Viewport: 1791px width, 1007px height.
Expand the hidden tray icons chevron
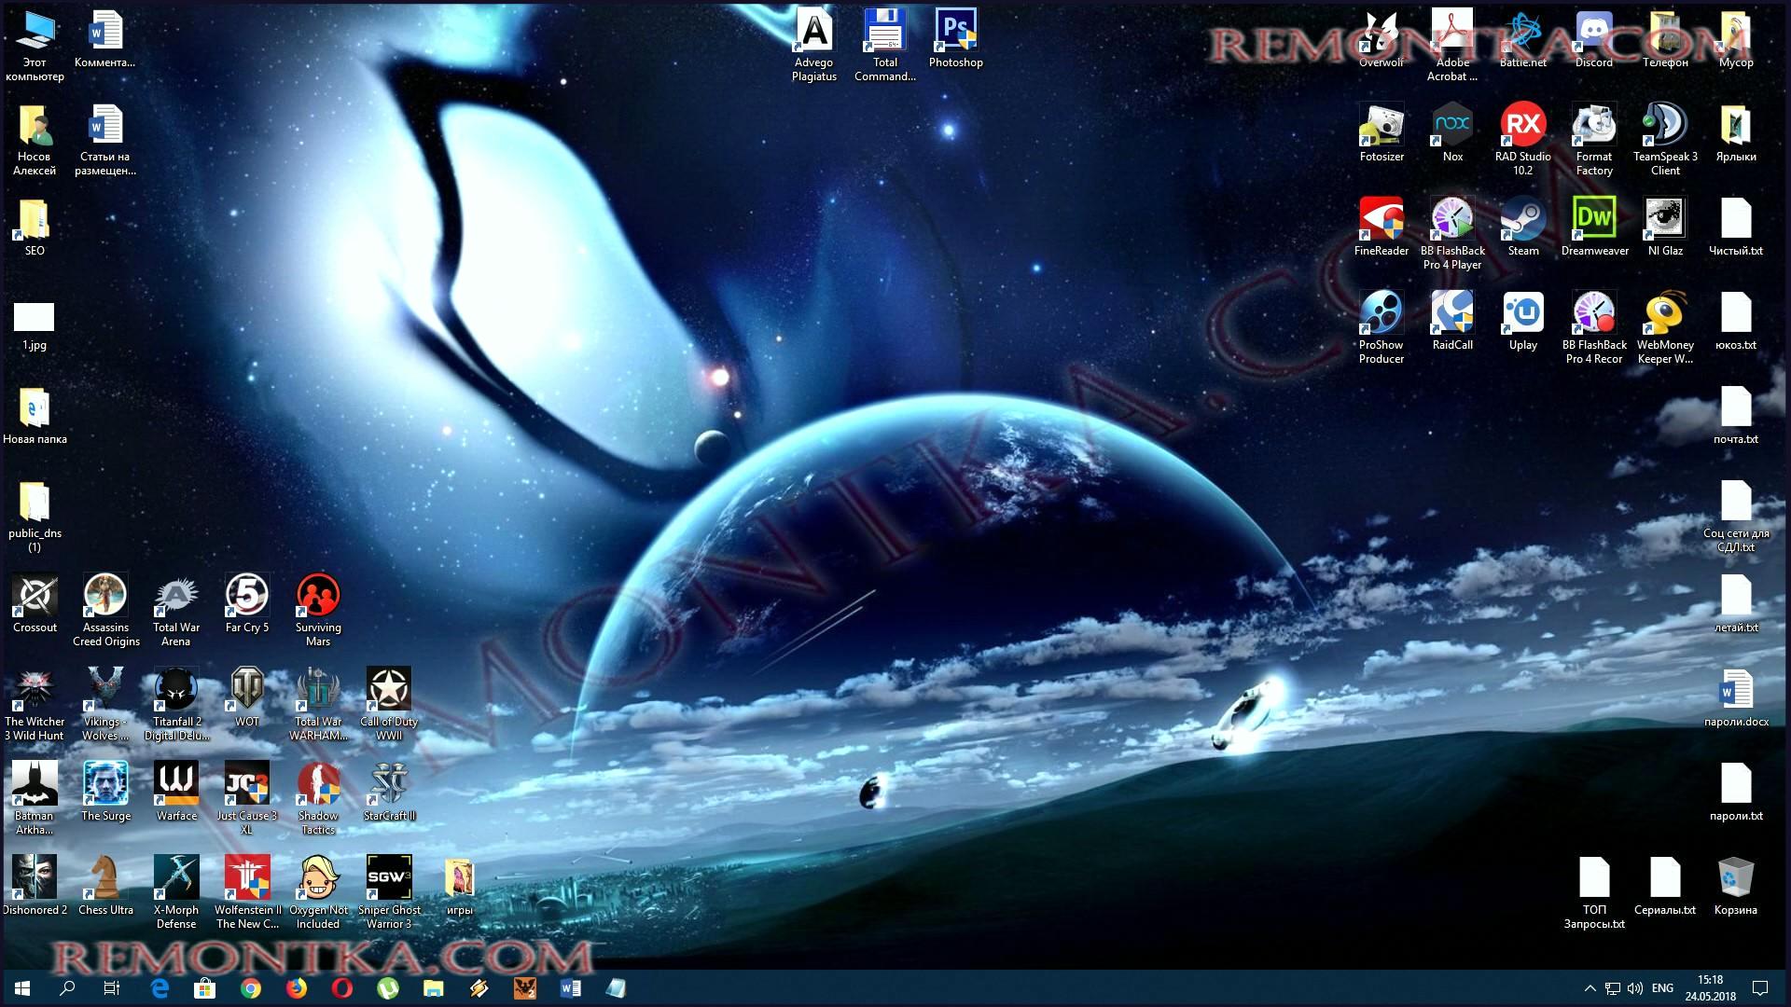[x=1590, y=988]
